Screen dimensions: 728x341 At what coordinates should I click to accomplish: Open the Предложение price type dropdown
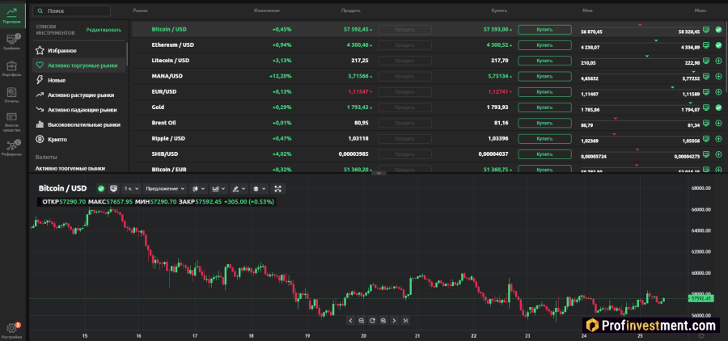[165, 188]
